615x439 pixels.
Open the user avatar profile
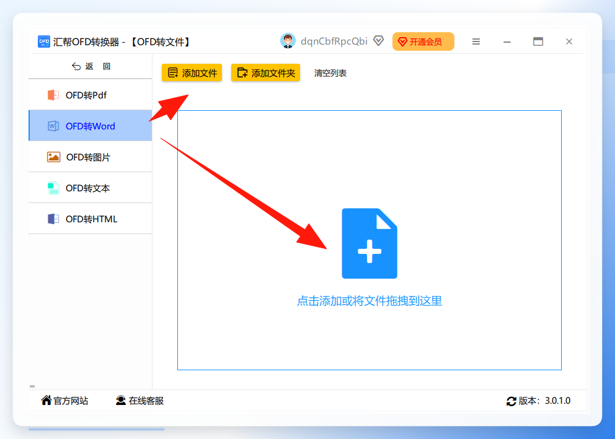click(x=288, y=41)
